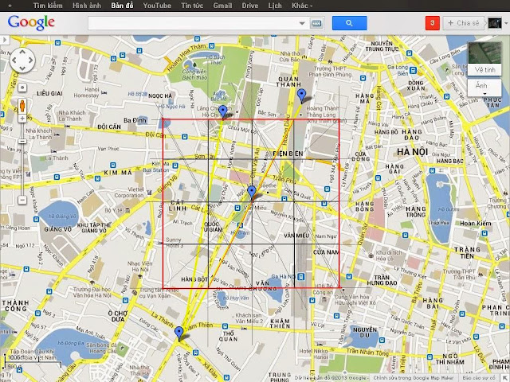
Task: Click the blue pin at Văn Miếu
Action: point(252,192)
